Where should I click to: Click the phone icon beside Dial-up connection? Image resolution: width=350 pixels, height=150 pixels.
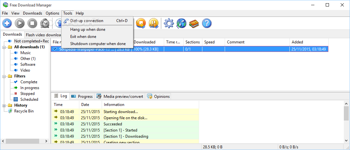[66, 21]
